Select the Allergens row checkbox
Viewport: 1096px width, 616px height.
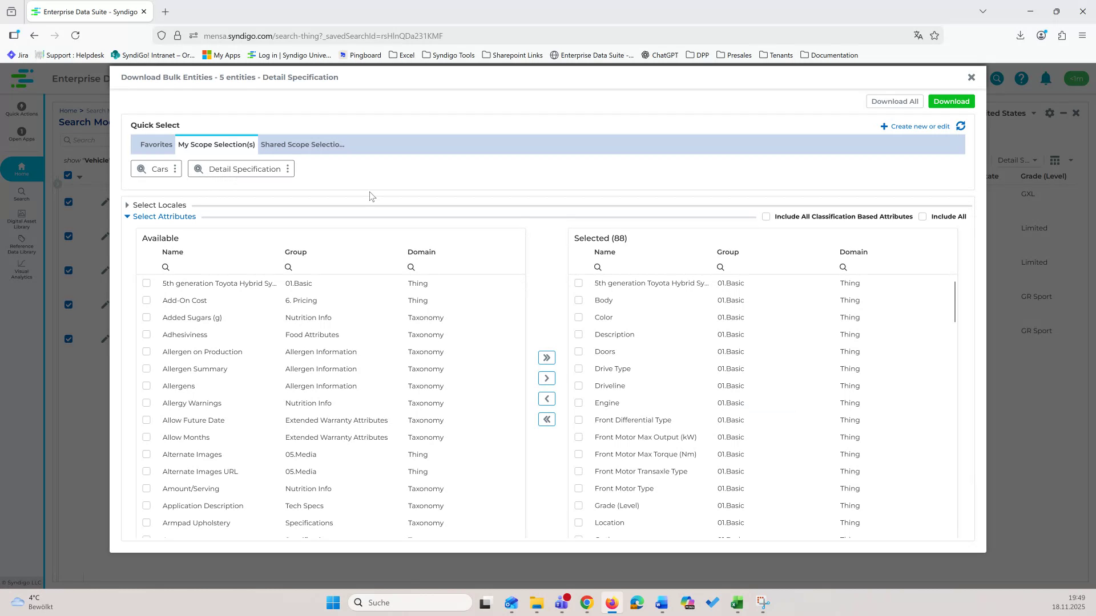coord(147,386)
